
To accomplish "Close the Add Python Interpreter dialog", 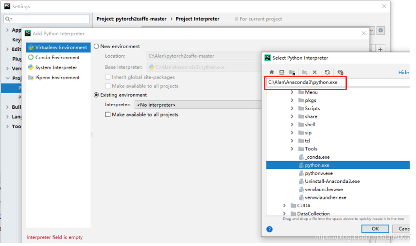I will click(364, 33).
